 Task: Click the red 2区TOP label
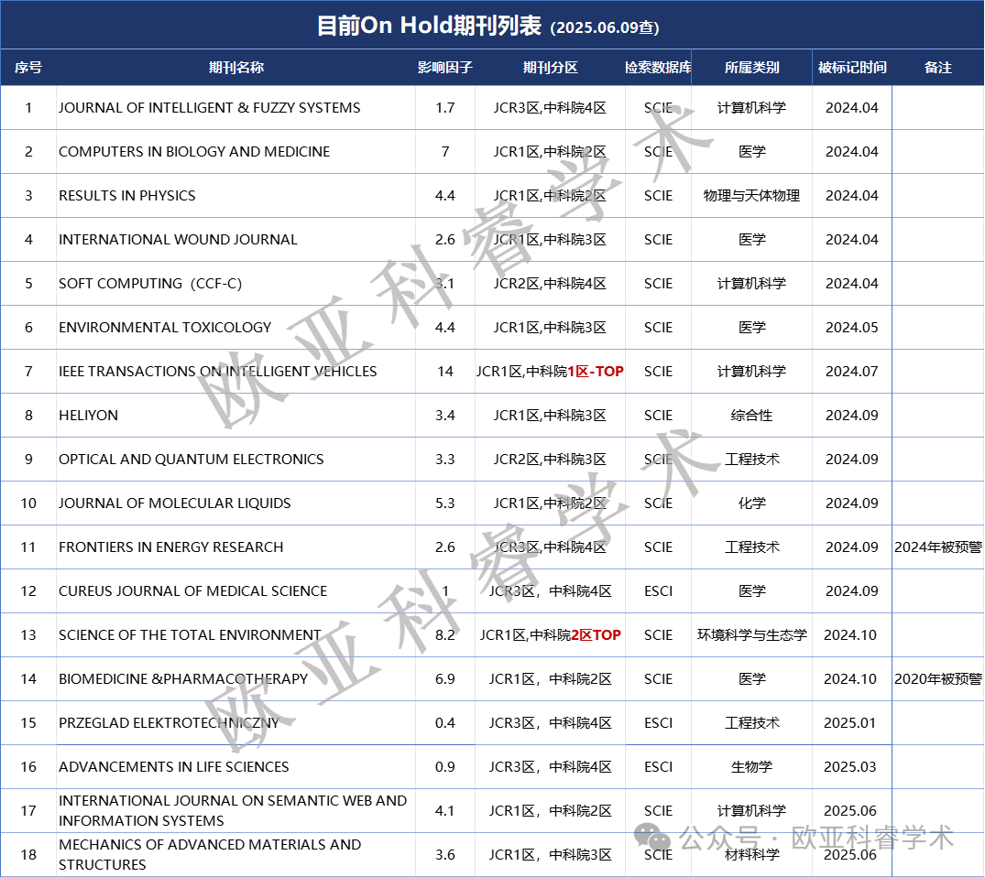coord(596,634)
